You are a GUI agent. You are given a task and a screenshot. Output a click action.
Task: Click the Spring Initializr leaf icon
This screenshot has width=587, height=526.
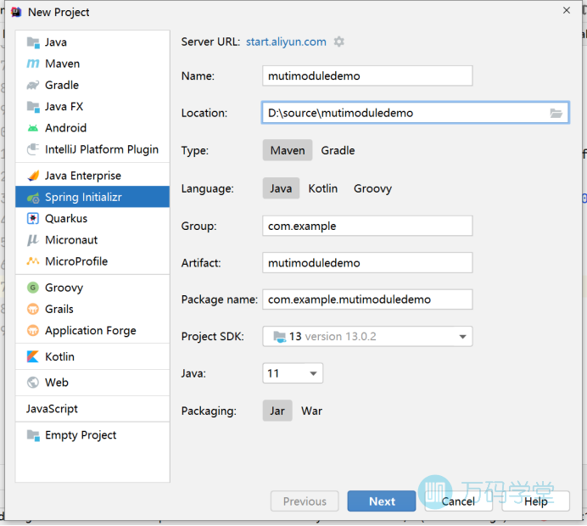pos(33,198)
